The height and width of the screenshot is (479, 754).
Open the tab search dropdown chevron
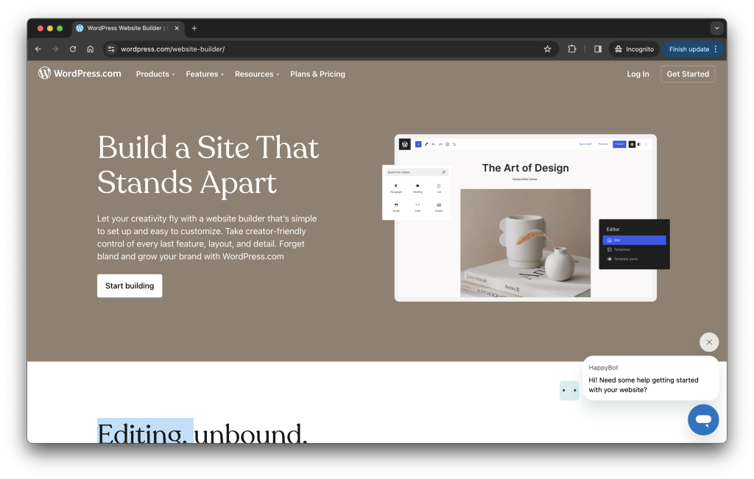[716, 29]
